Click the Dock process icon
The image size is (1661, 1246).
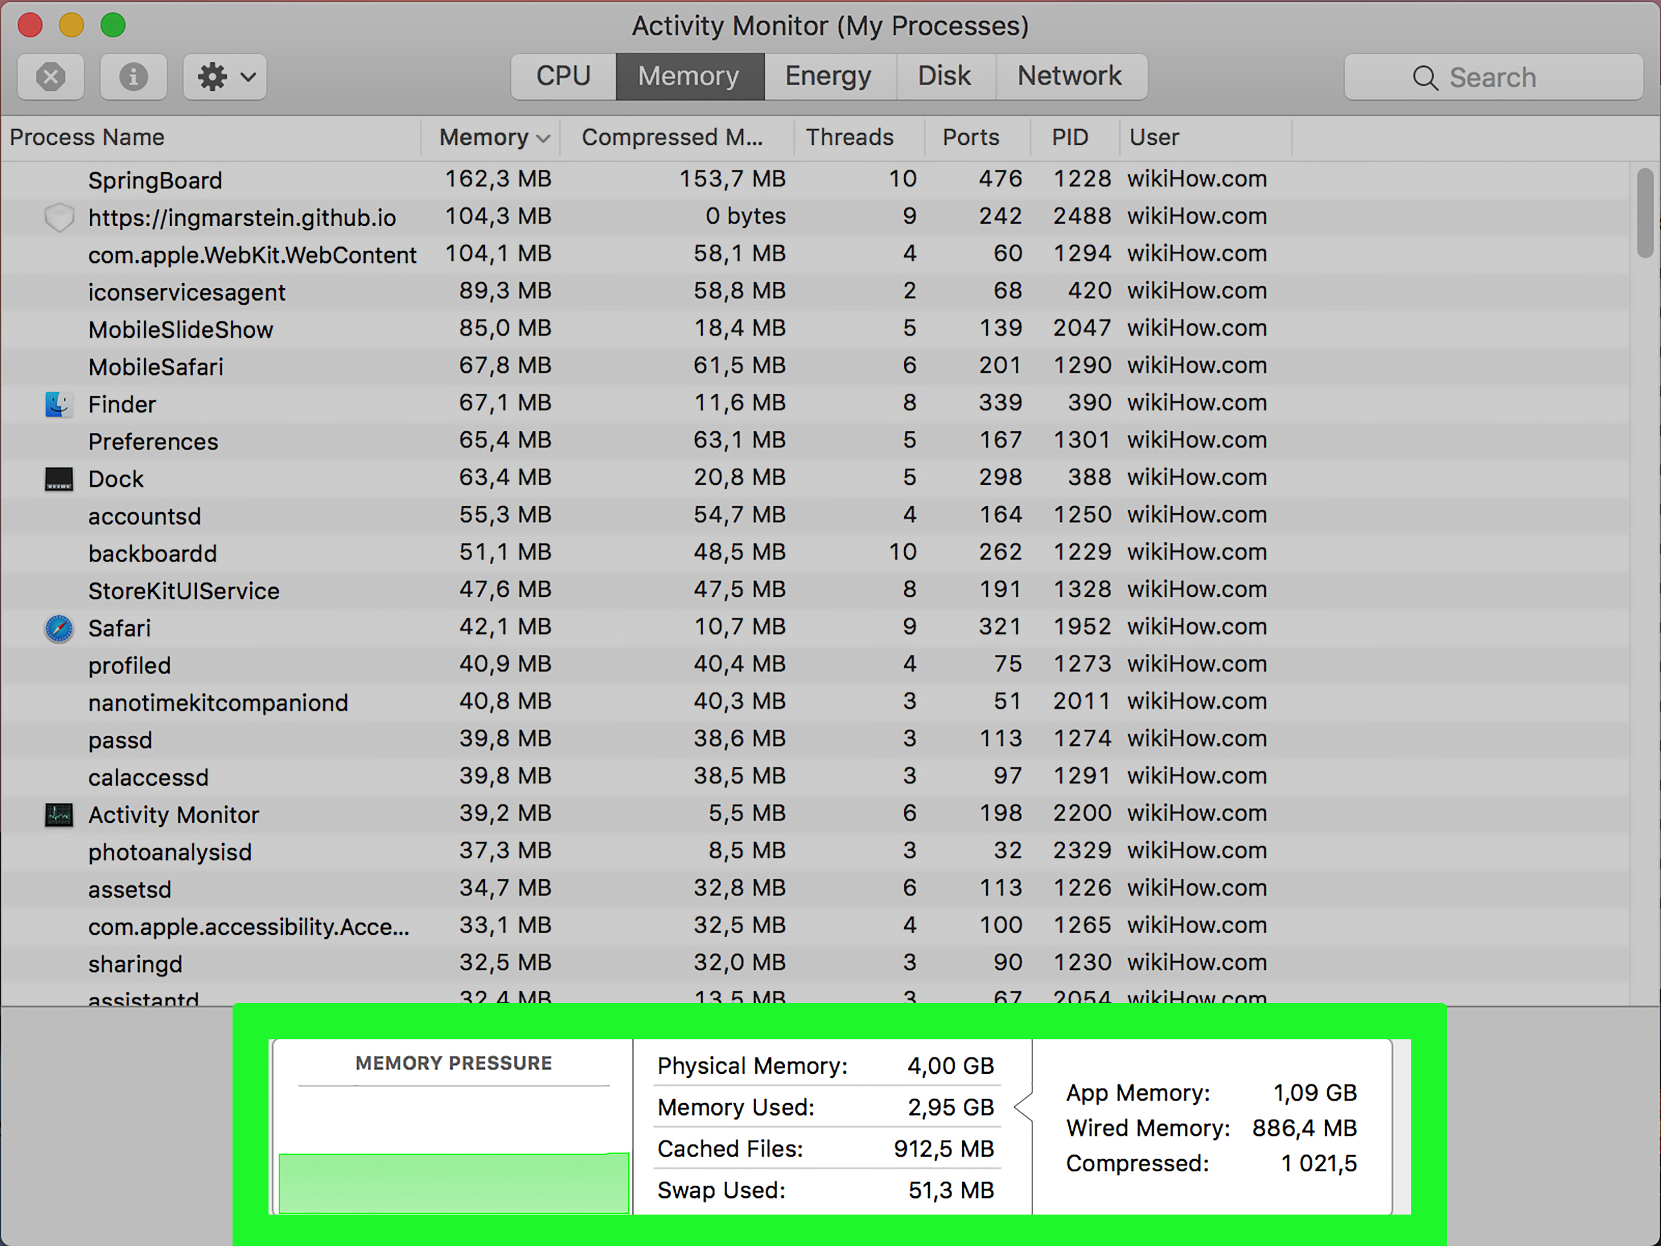(x=59, y=479)
